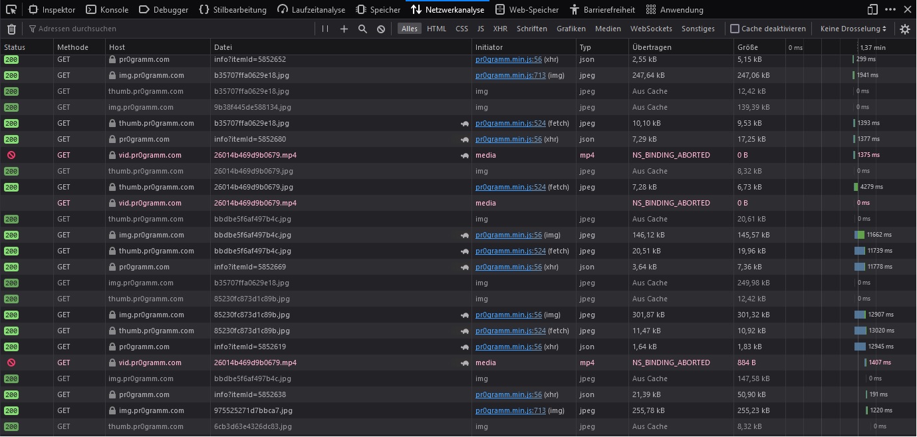Click turtle icon in info?itemId=5852669 row
The width and height of the screenshot is (917, 437).
coord(464,267)
